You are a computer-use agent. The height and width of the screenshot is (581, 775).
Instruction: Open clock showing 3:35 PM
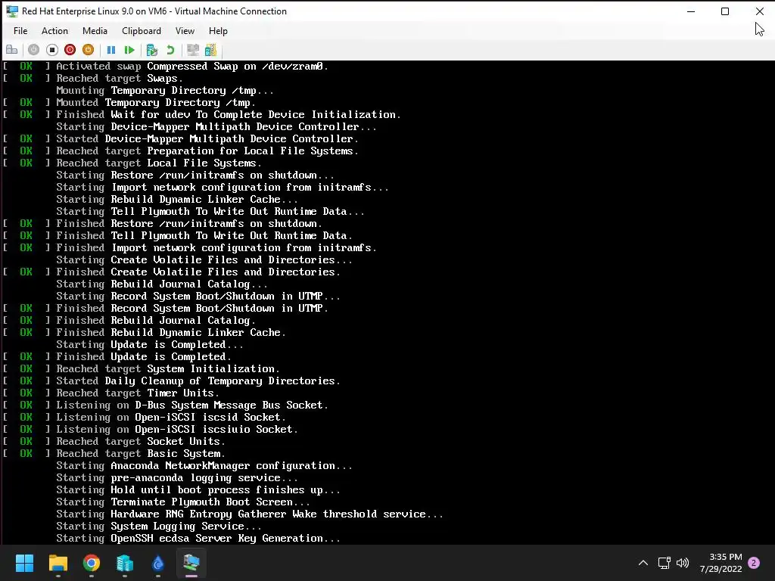[x=721, y=563]
